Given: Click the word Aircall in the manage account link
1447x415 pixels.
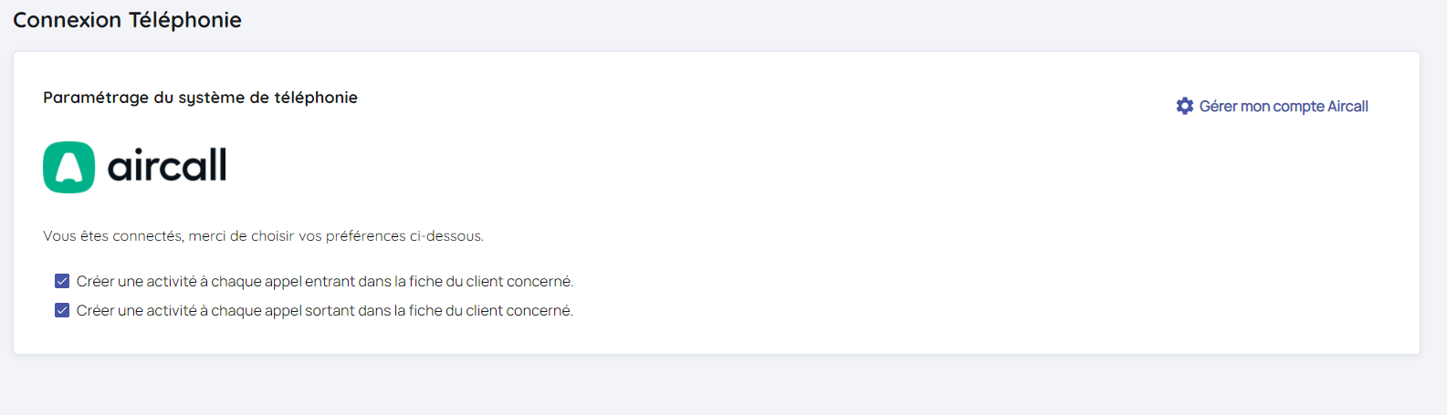Looking at the screenshot, I should coord(1347,106).
